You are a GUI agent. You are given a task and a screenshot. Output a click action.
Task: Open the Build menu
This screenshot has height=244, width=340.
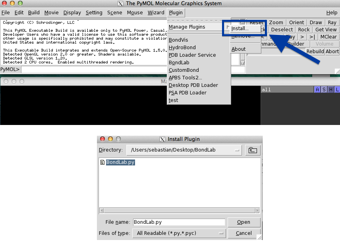[34, 13]
